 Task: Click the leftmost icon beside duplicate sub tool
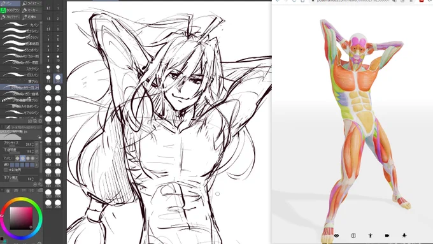point(30,121)
